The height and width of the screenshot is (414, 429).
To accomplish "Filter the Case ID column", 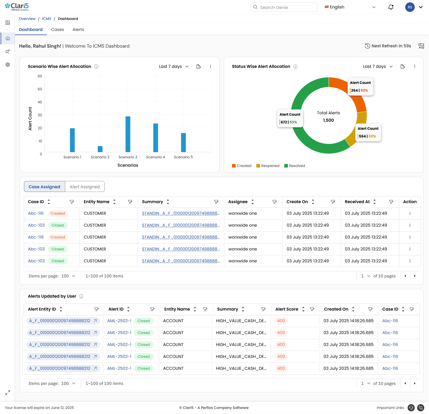I will (x=72, y=202).
